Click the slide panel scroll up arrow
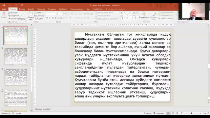210x118 pixels. pos(31,24)
